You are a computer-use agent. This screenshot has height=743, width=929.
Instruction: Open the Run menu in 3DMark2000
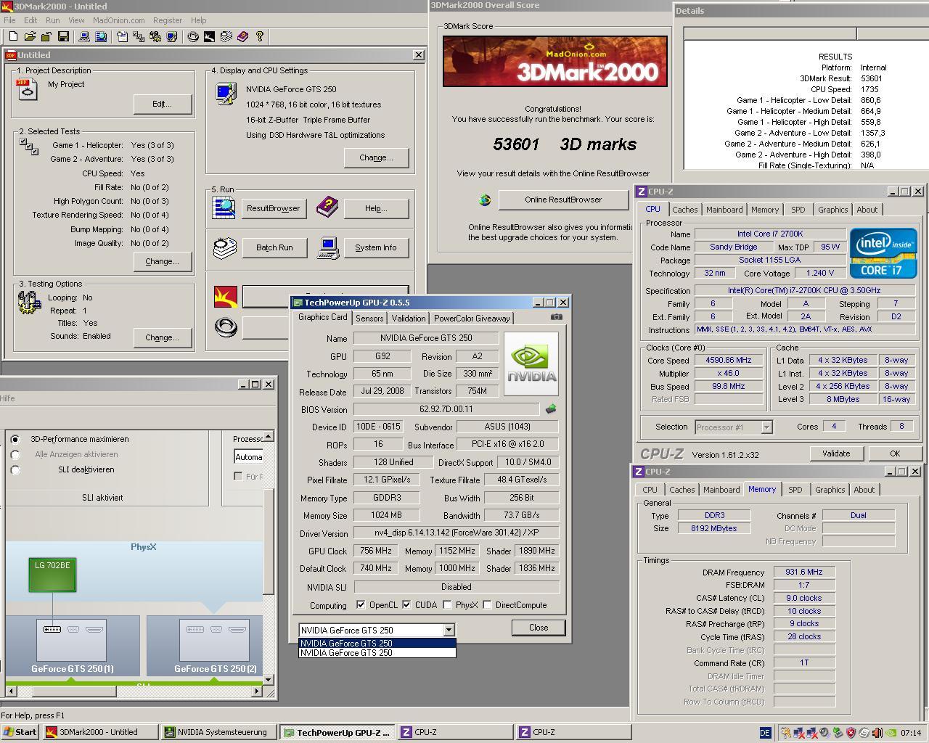click(x=53, y=20)
